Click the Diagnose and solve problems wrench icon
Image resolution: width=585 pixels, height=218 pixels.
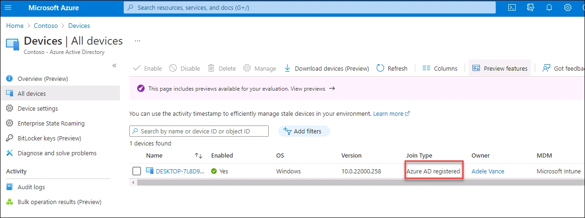point(9,153)
